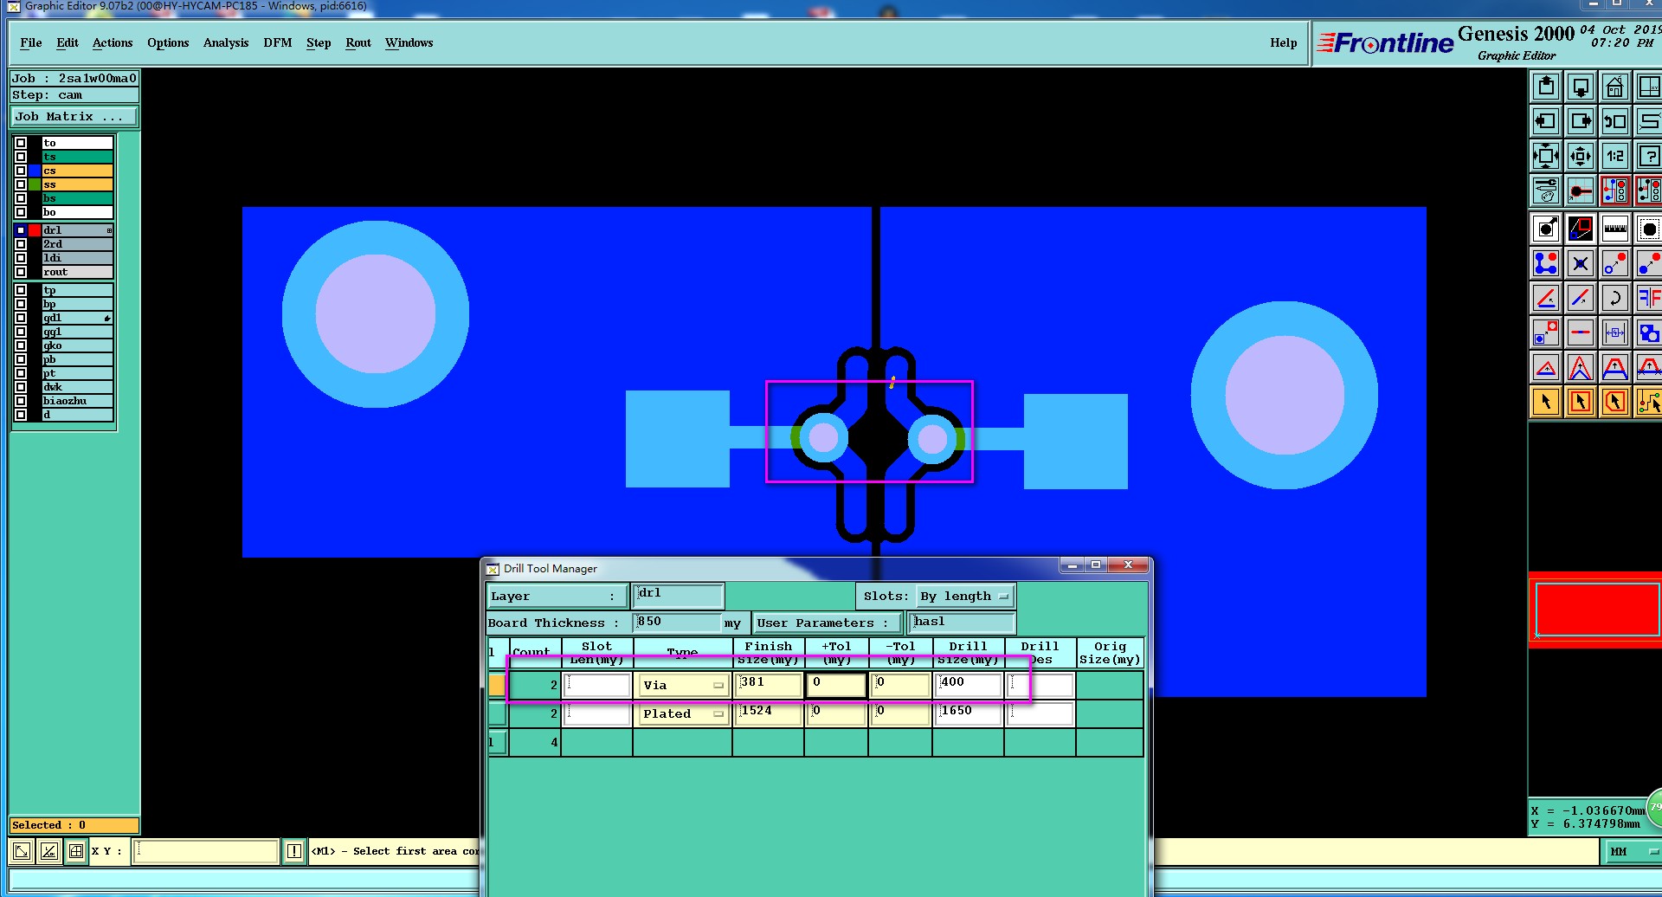Toggle the 'cs' layer display checkbox
Screen dimensions: 1662x897
[x=21, y=171]
